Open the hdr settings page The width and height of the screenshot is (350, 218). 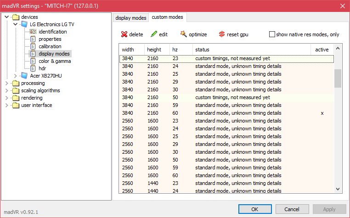(42, 68)
